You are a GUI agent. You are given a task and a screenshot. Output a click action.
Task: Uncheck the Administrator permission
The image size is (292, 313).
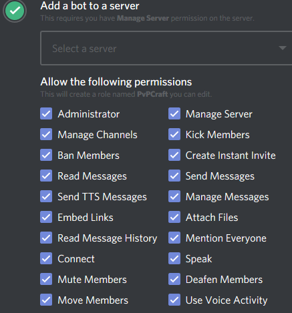46,113
